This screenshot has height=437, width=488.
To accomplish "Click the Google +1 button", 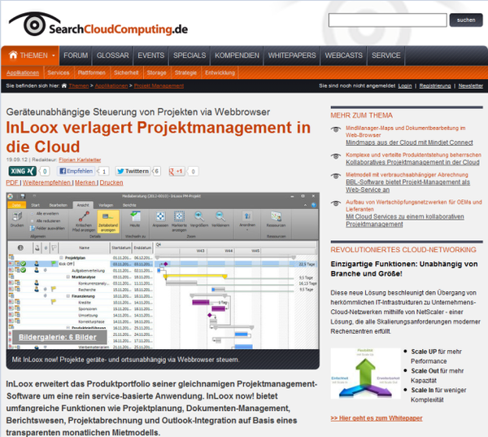I will [x=176, y=171].
